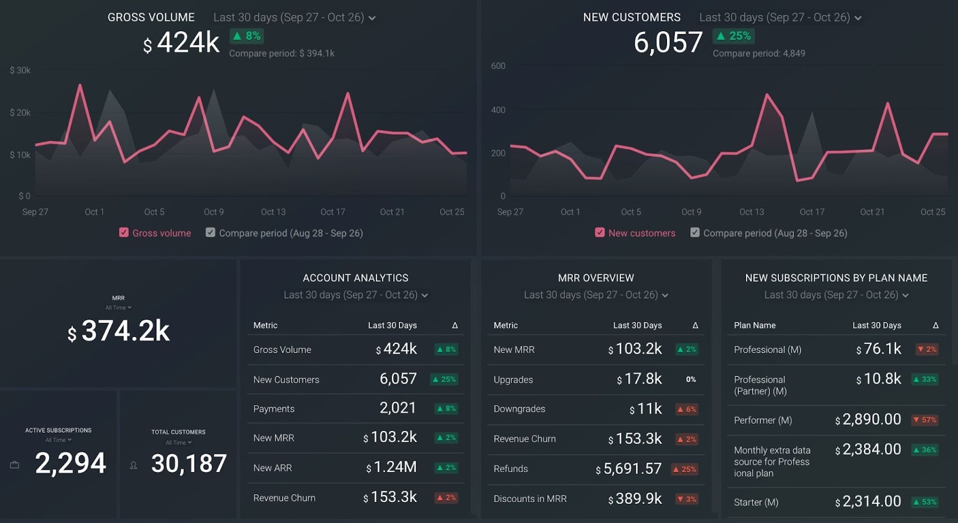The width and height of the screenshot is (958, 523).
Task: Click the 53% badge on Starter (M) row
Action: tap(925, 502)
